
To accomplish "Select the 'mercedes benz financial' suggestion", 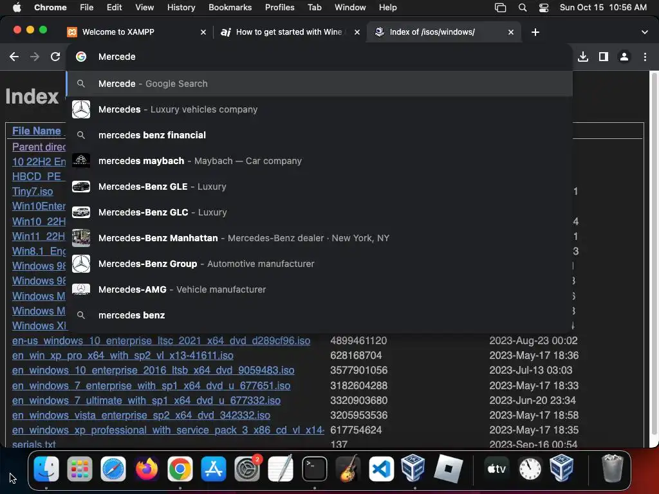I will pos(319,135).
